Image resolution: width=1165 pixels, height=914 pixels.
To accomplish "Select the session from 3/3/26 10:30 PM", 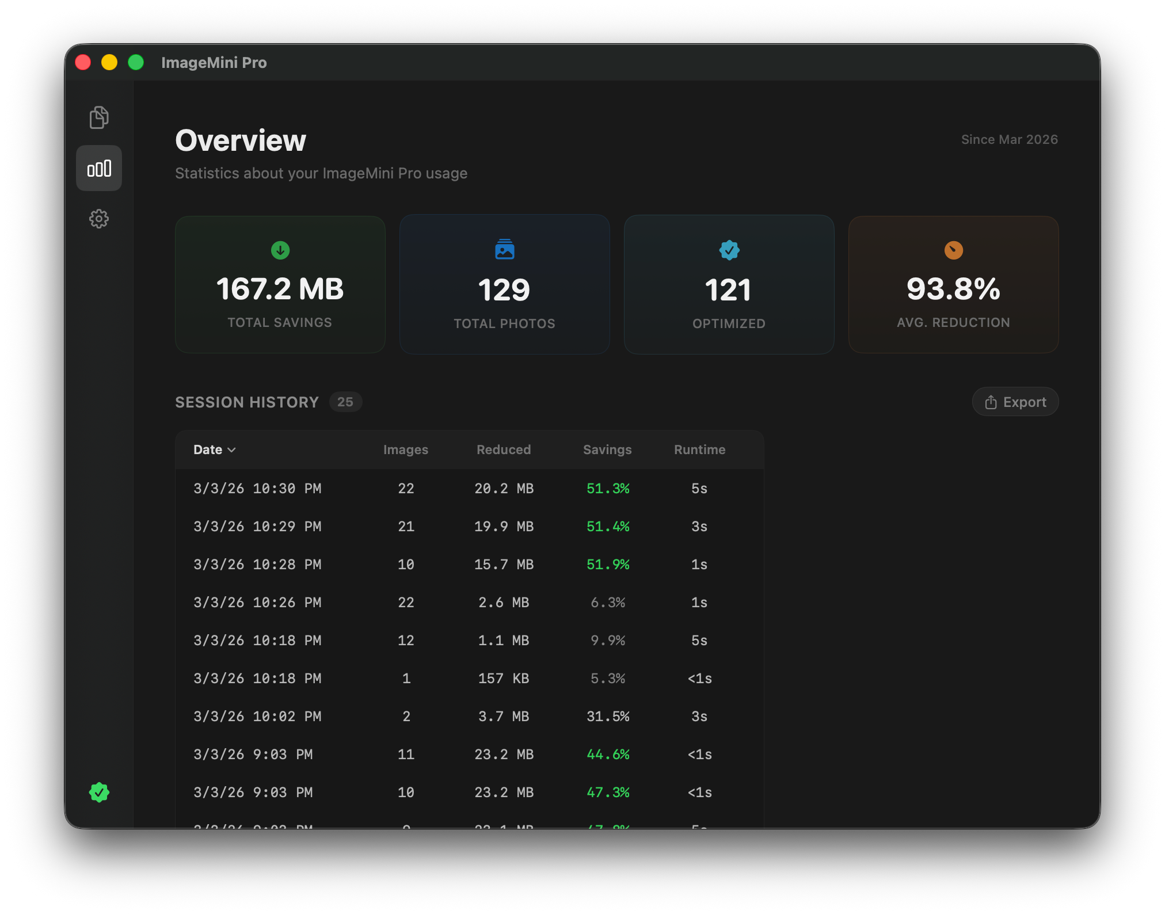I will [x=257, y=488].
